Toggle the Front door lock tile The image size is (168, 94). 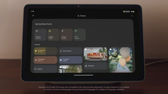71,60
